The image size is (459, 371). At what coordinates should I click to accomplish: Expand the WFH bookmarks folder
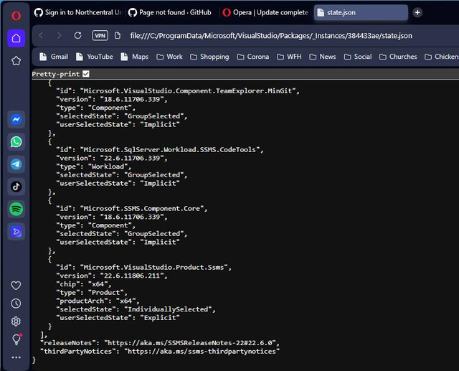click(x=289, y=57)
